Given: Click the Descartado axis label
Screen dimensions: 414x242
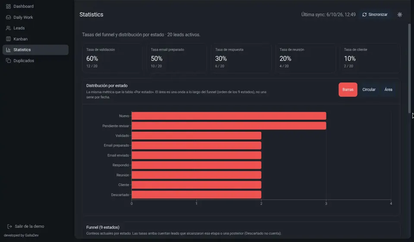Looking at the screenshot, I should tap(120, 195).
